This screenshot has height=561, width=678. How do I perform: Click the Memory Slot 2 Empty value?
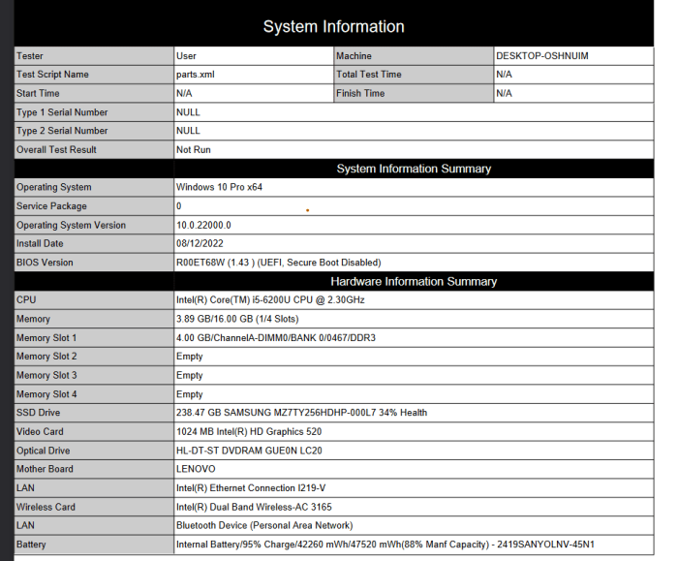click(190, 357)
